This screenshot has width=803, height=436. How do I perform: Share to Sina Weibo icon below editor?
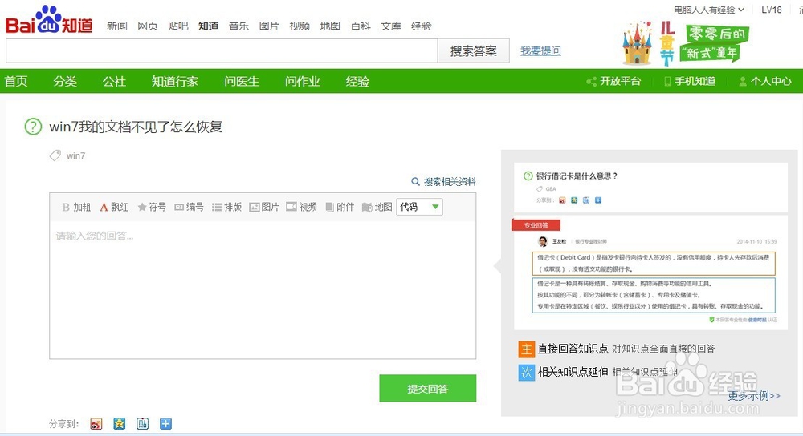pyautogui.click(x=96, y=424)
